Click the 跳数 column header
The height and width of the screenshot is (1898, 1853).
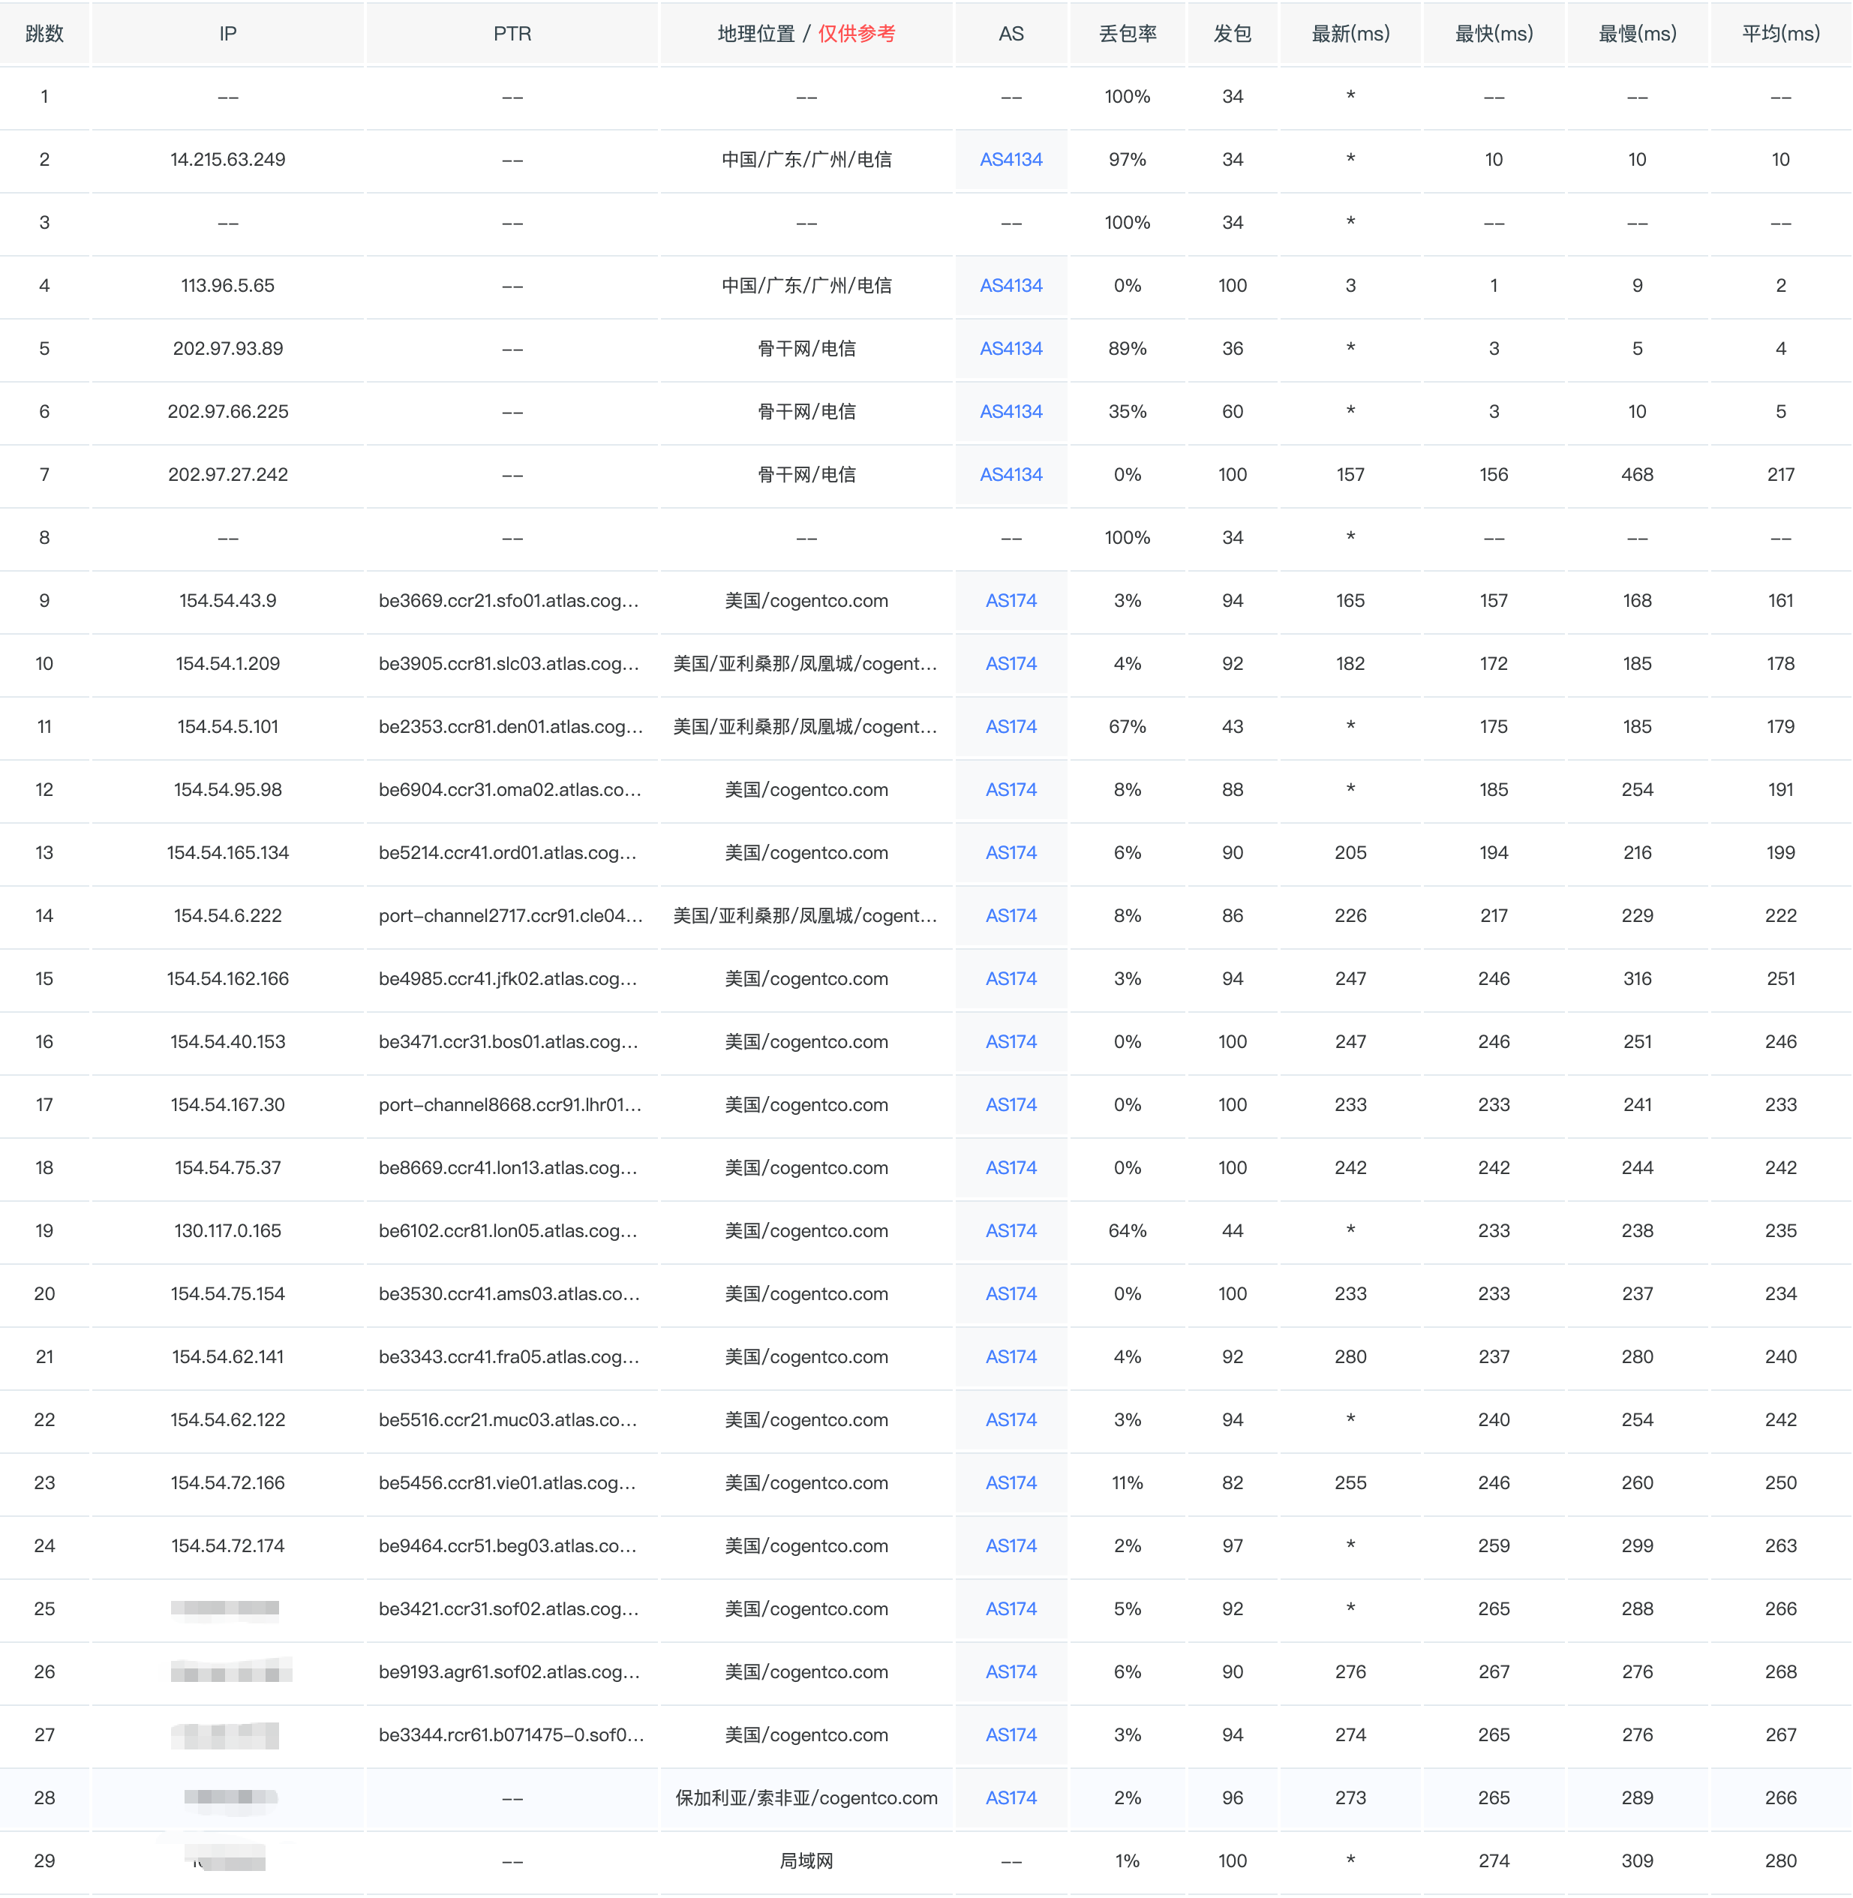[x=45, y=34]
